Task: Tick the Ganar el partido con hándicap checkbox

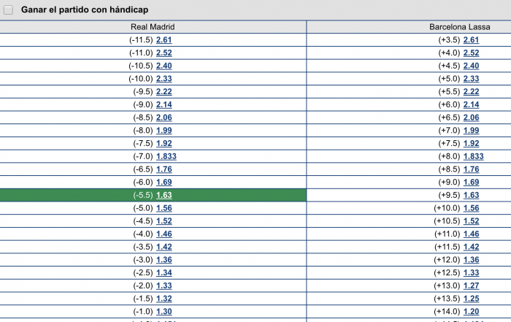Action: point(8,9)
